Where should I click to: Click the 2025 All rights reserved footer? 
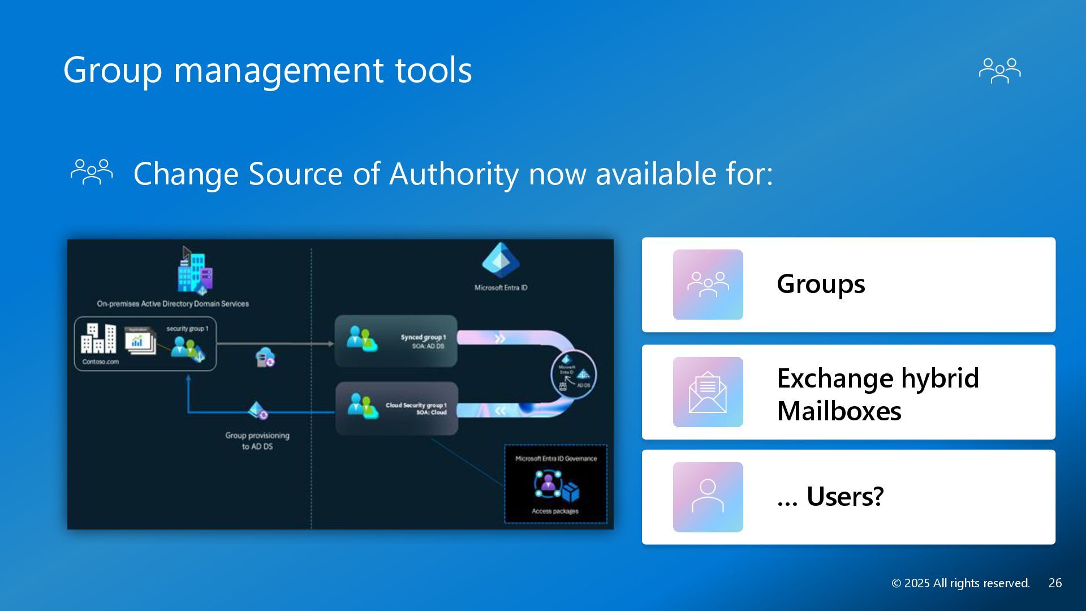point(960,583)
